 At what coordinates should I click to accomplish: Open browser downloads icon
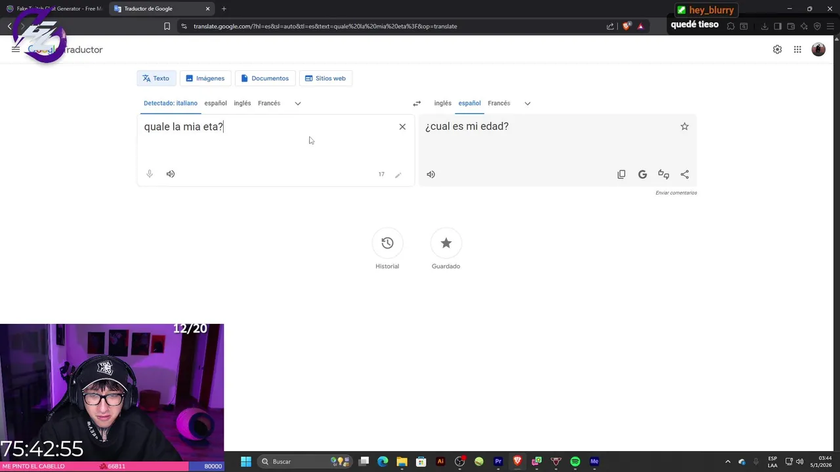[x=765, y=26]
